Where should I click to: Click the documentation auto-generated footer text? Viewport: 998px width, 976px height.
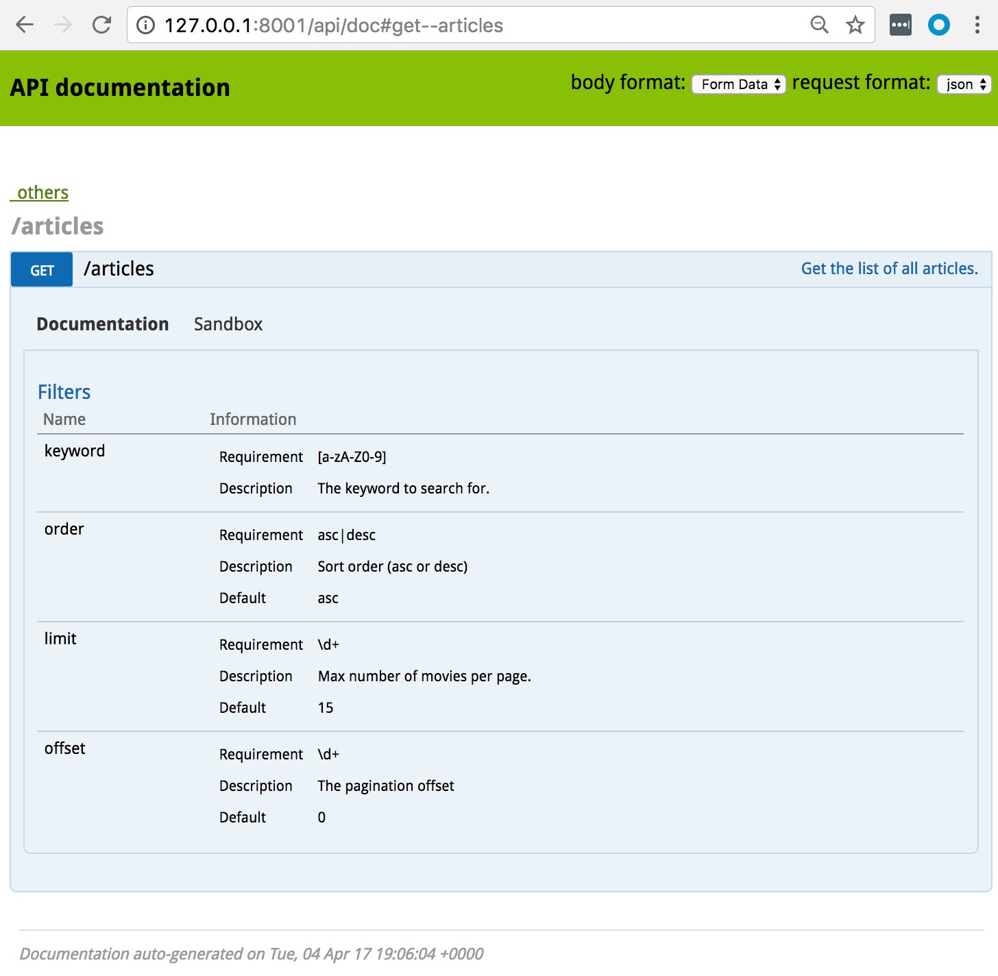[252, 954]
